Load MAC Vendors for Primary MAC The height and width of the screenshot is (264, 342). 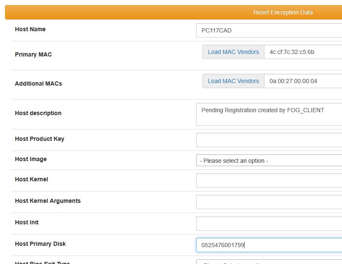pos(233,52)
